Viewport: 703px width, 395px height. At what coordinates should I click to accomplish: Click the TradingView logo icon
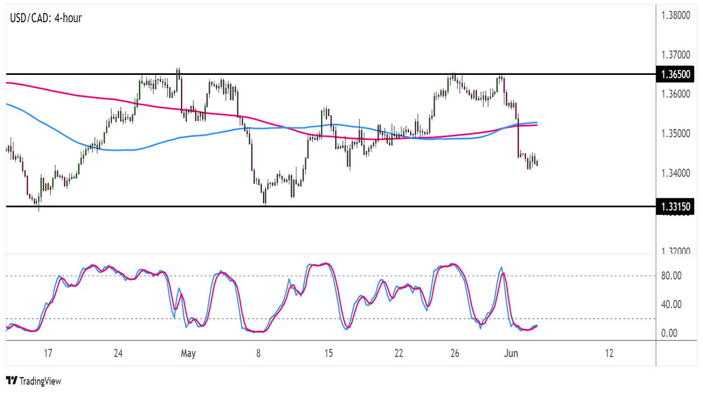click(x=11, y=381)
